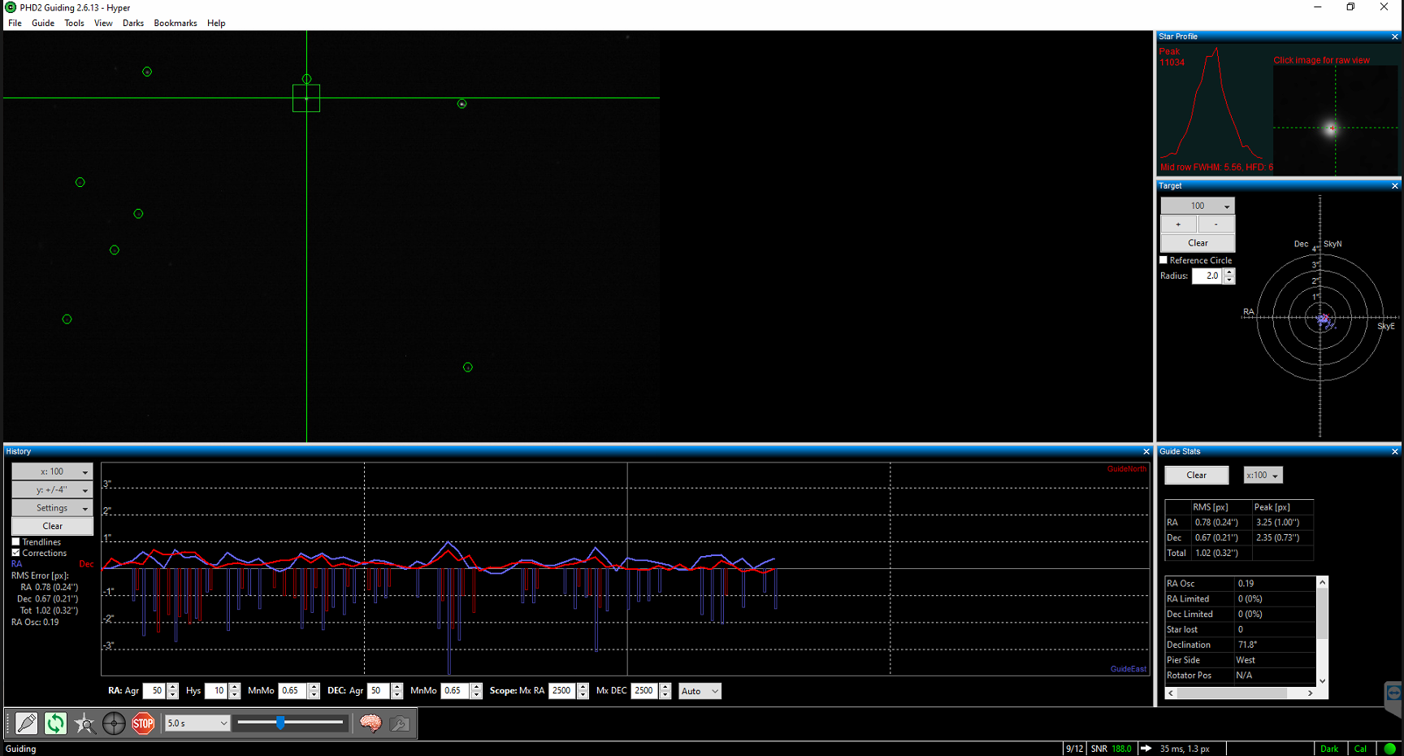Open the Guide Stats x:100 dropdown
Screen dimensions: 1404x756
1263,476
